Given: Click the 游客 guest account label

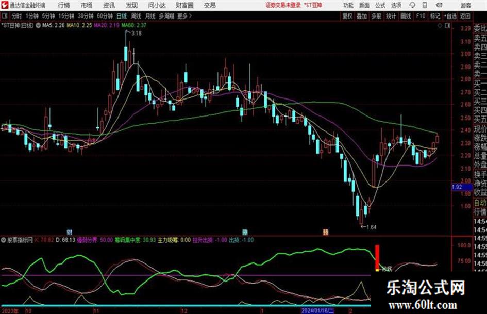Looking at the screenshot, I should point(466,5).
